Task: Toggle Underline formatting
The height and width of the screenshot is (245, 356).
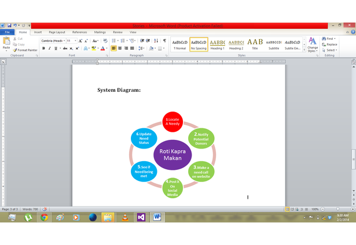Action: [x=56, y=49]
